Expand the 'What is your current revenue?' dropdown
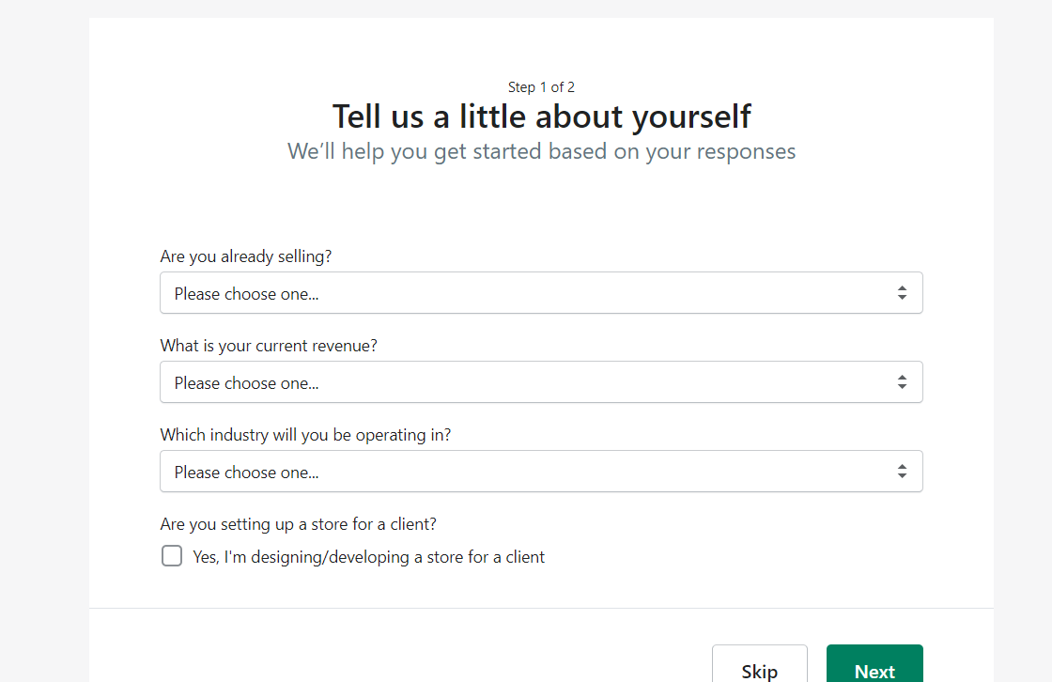The width and height of the screenshot is (1052, 682). click(540, 382)
